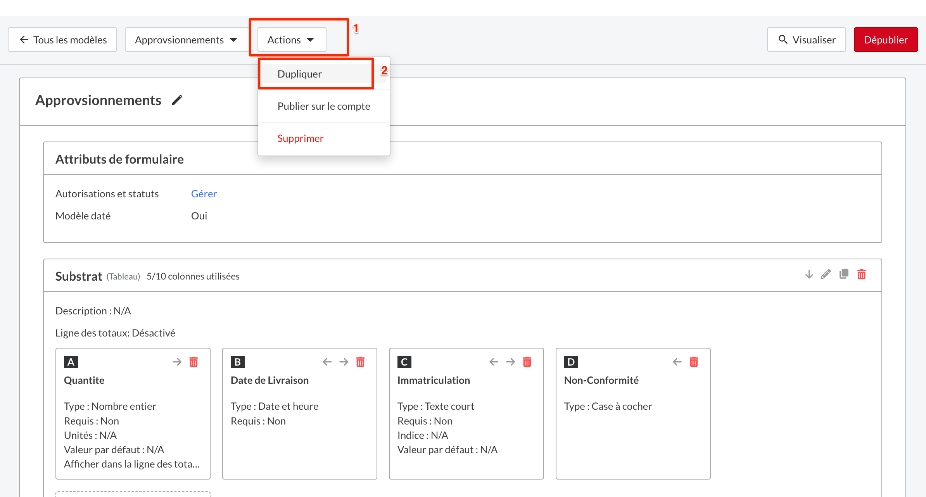Viewport: 926px width, 497px height.
Task: Delete the Immatriculation column C
Action: click(527, 362)
